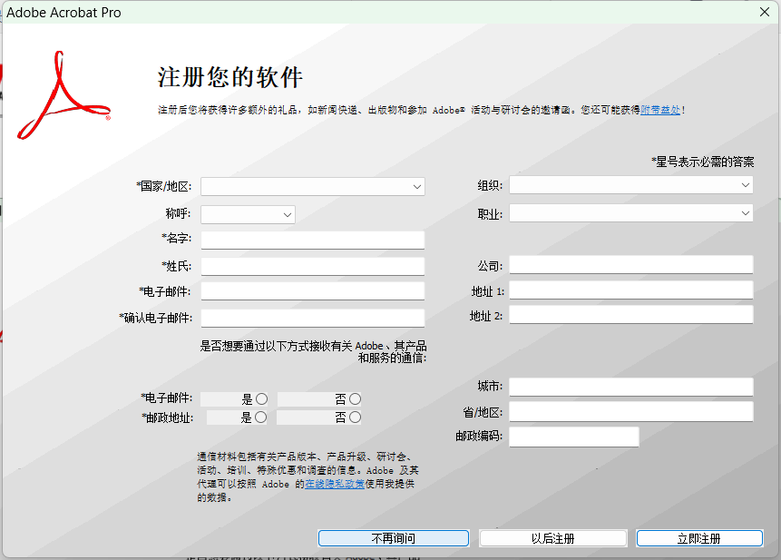Click the 公司 company input field
Viewport: 781px width, 560px height.
pos(631,264)
